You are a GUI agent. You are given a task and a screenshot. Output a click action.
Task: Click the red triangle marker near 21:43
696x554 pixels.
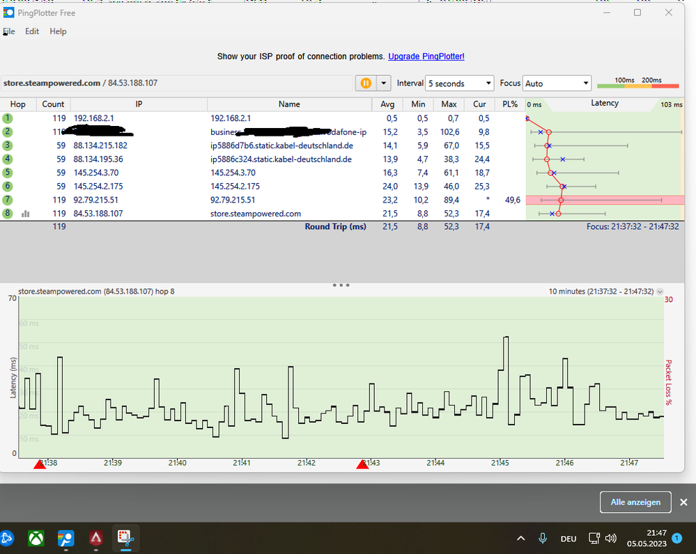(363, 464)
